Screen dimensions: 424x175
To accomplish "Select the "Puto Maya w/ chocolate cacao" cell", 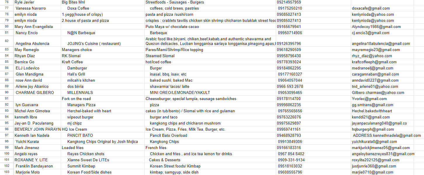I will pyautogui.click(x=172, y=27).
